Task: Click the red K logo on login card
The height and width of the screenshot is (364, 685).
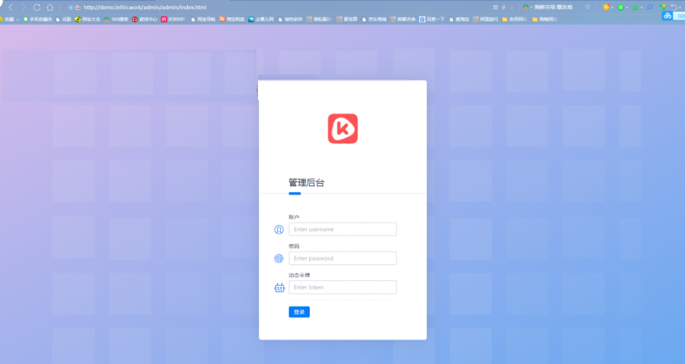Action: 343,128
